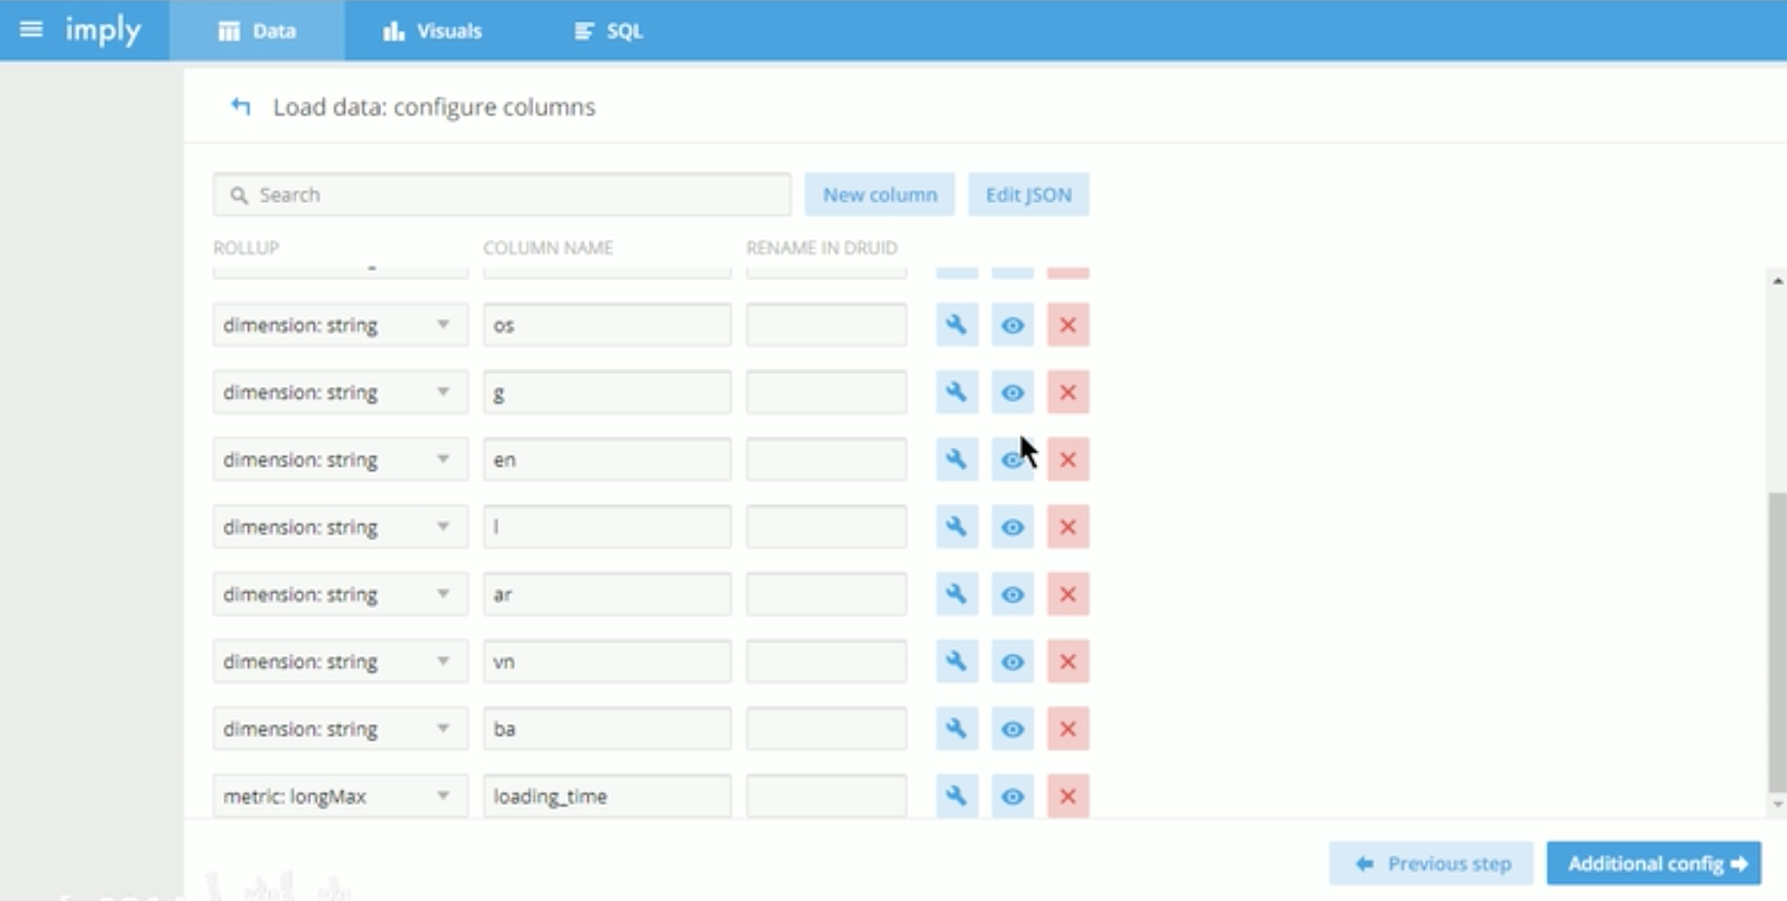The height and width of the screenshot is (901, 1787).
Task: Proceed with Additional config button
Action: (1653, 864)
